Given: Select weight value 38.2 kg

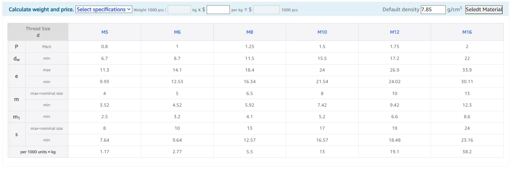Looking at the screenshot, I should [x=467, y=152].
